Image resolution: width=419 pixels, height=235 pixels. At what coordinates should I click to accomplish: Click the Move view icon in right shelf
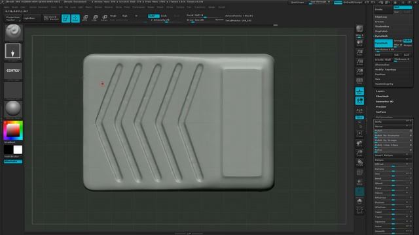pos(359,144)
